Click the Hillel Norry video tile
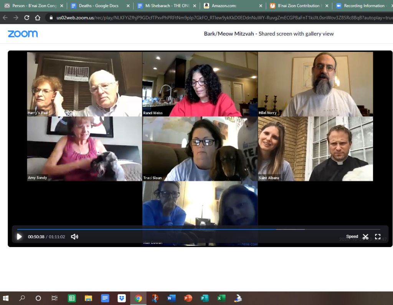The image size is (393, 305). pyautogui.click(x=315, y=84)
